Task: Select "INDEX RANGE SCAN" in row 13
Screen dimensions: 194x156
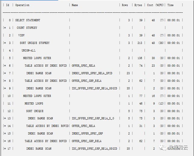Action: pyautogui.click(x=40, y=118)
